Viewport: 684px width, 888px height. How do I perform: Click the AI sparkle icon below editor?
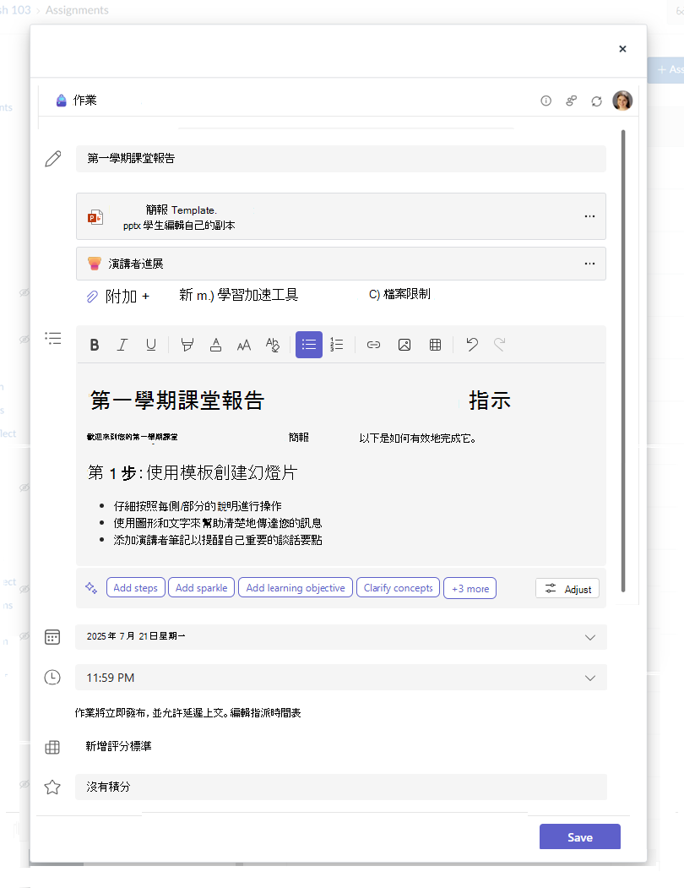tap(91, 588)
